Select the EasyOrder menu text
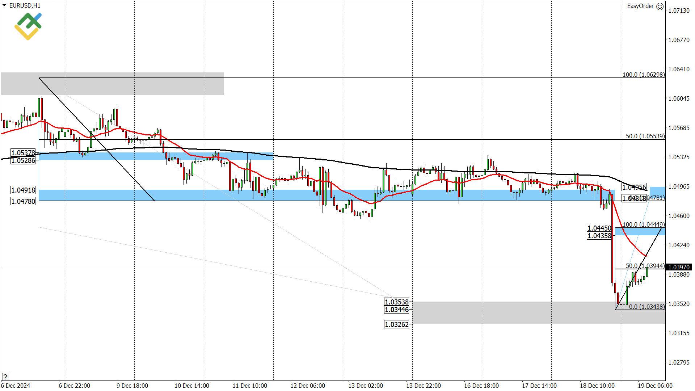The width and height of the screenshot is (695, 391). point(641,6)
